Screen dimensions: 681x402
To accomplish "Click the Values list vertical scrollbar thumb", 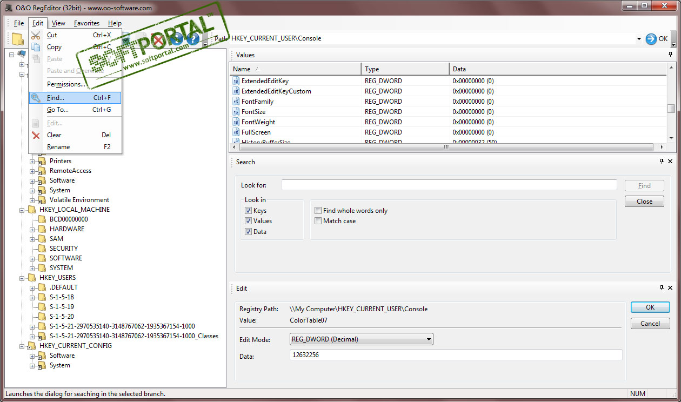I will point(671,109).
